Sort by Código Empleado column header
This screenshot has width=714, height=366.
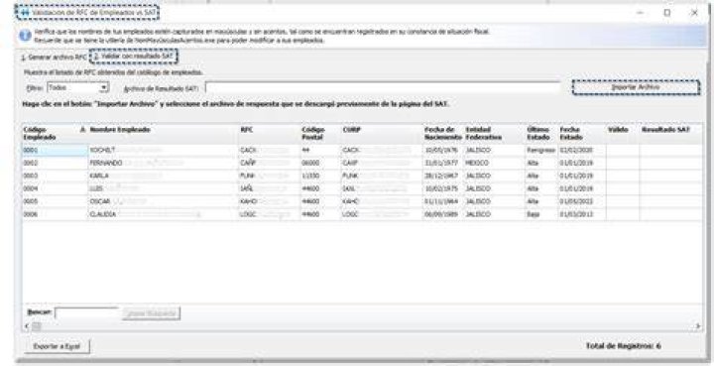[x=55, y=133]
